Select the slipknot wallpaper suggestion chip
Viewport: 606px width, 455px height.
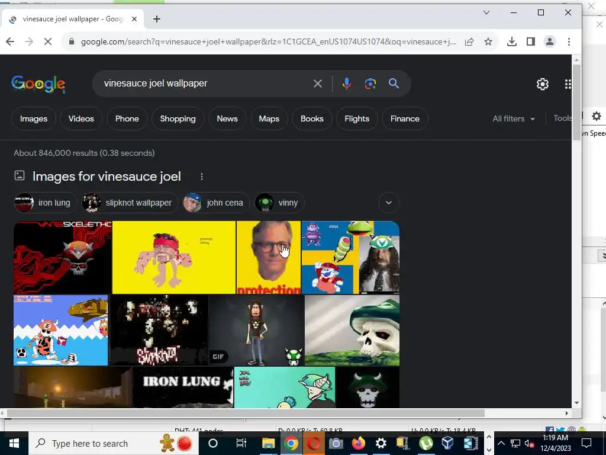pos(130,203)
